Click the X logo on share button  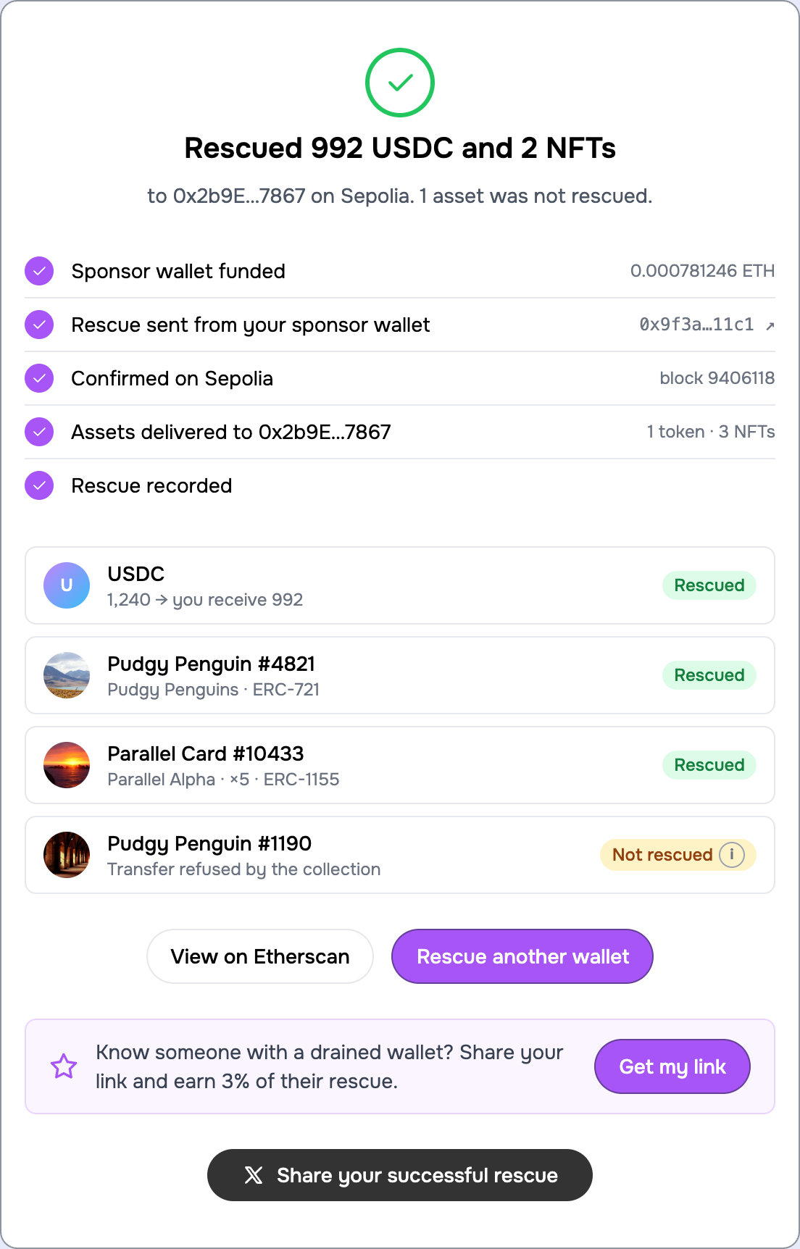254,1175
